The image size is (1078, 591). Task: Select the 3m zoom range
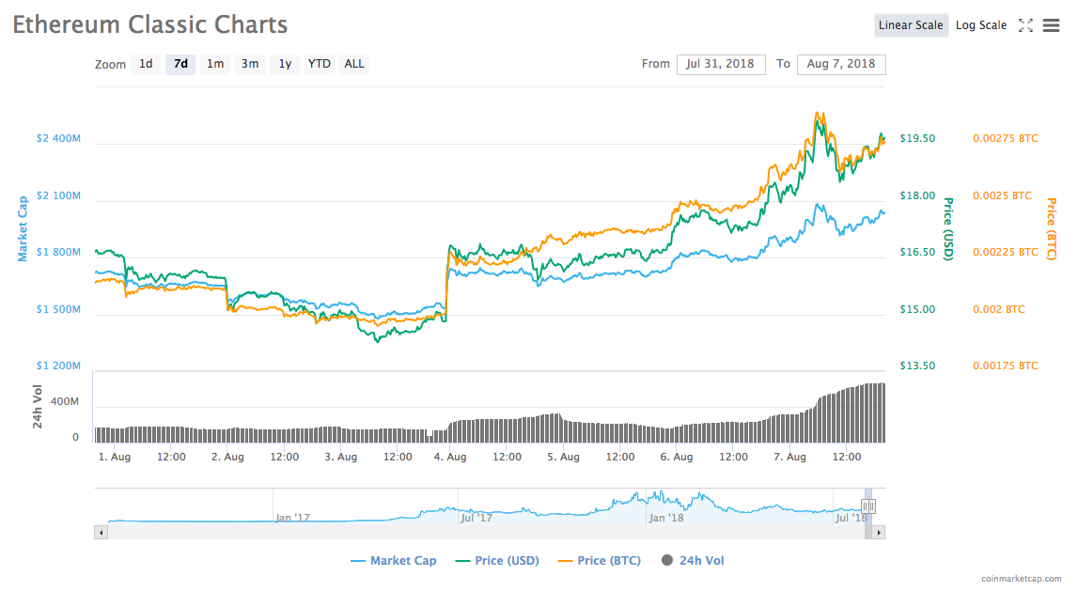pos(249,64)
